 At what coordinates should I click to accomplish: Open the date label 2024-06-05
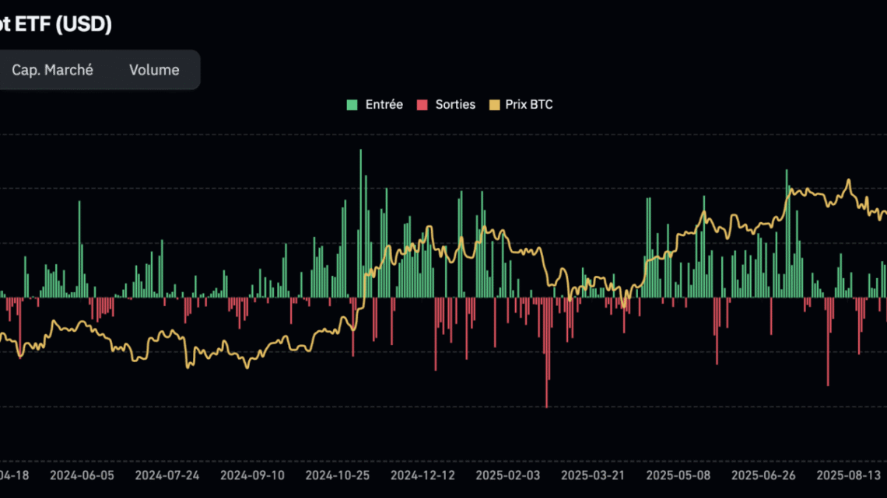pos(81,475)
